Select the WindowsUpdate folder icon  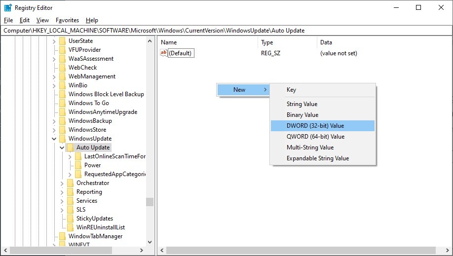click(62, 139)
